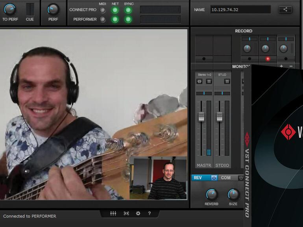Click the MASTR channel fader handle
The height and width of the screenshot is (227, 303).
pos(201,116)
